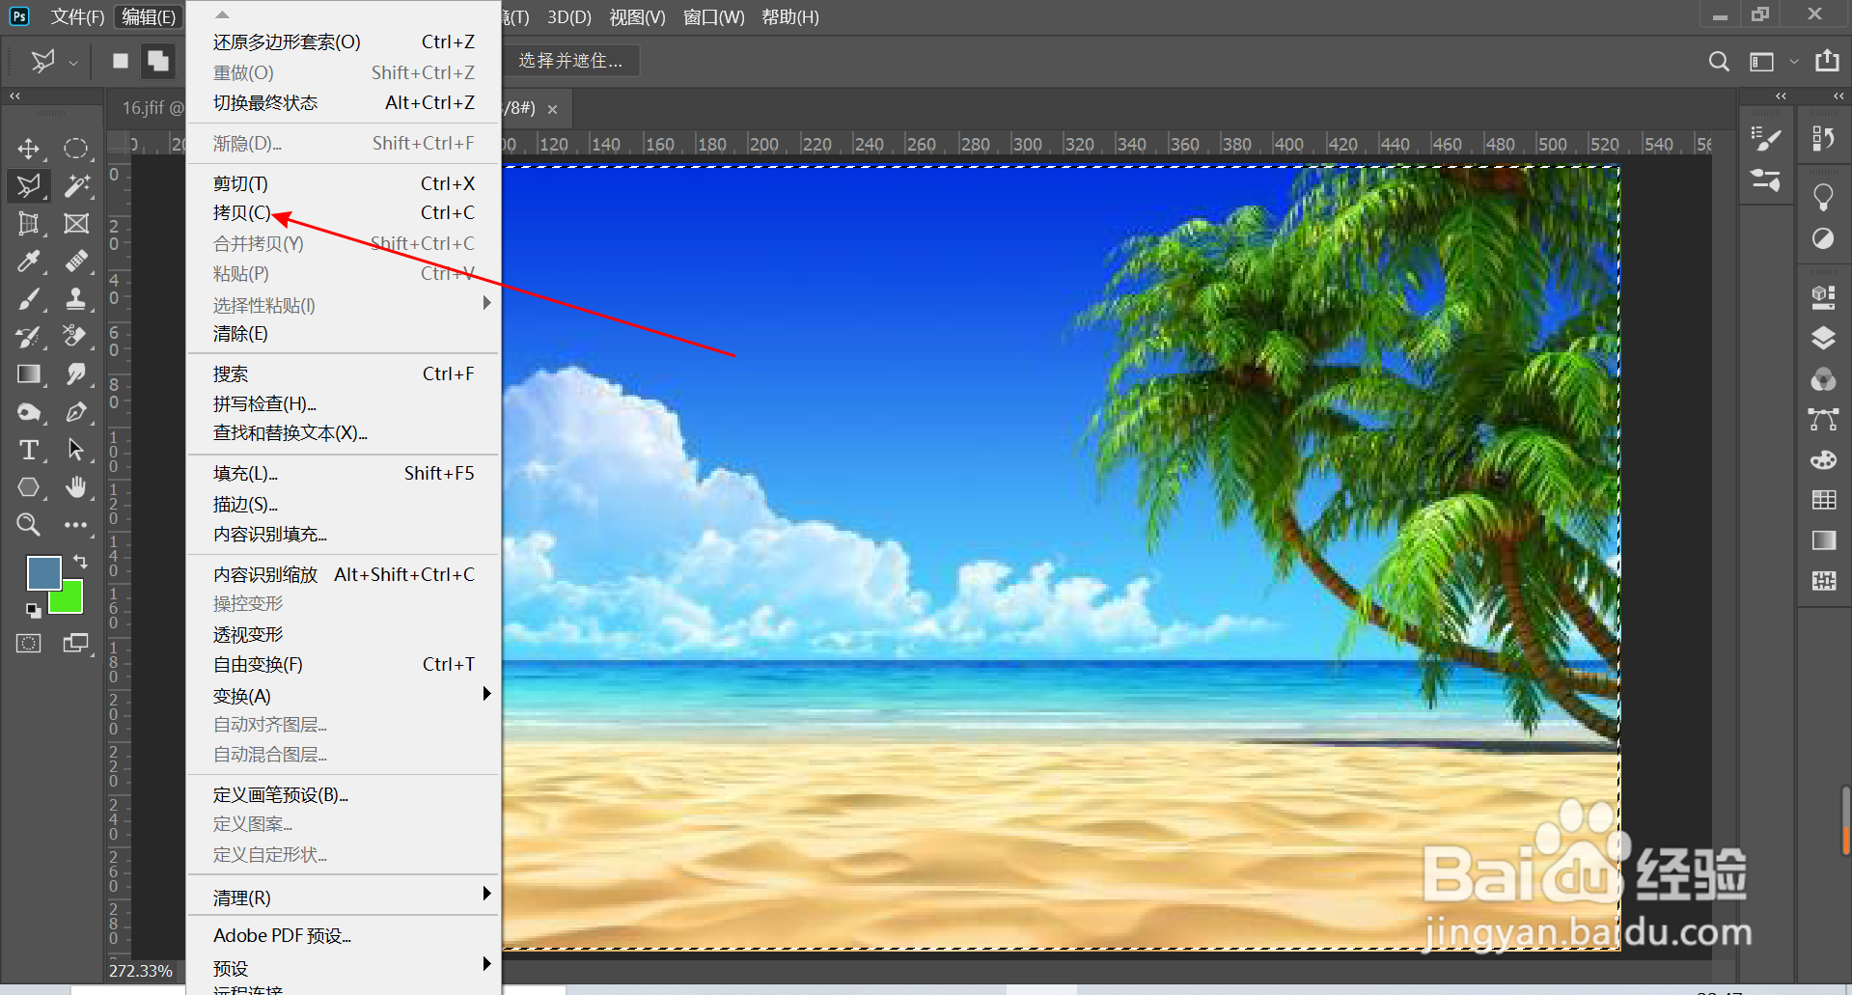Expand the 变换(A) submenu arrow

click(487, 694)
